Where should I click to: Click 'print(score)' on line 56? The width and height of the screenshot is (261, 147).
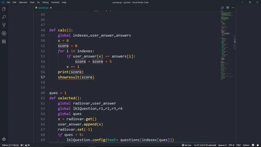click(x=71, y=72)
